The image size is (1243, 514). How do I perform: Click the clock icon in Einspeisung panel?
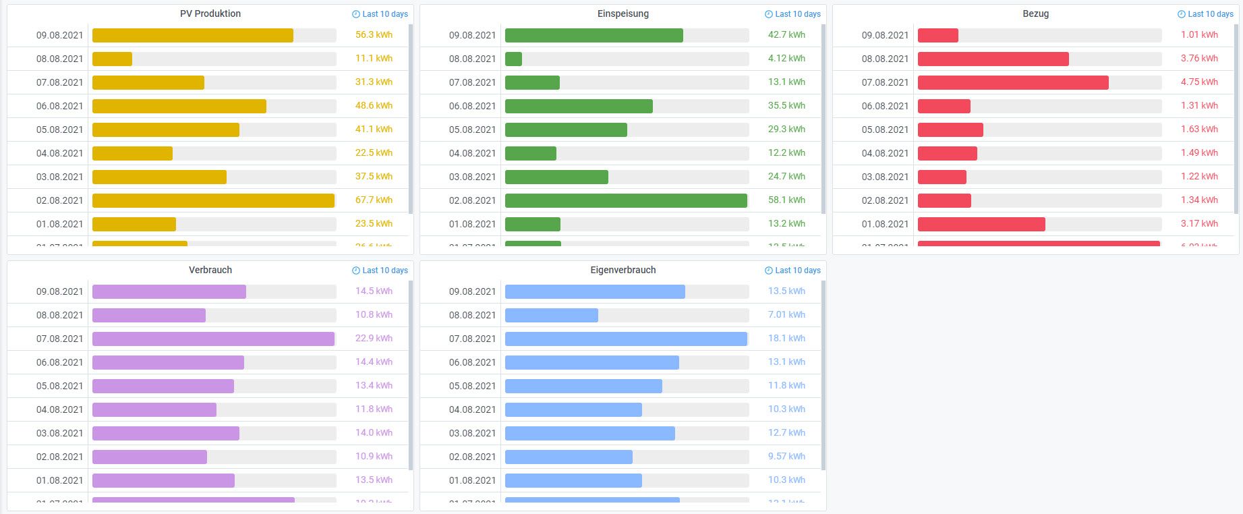[769, 14]
